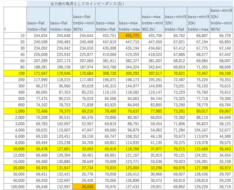The image size is (234, 190).
Task: Click cell 66,762 in the 10 row
Action: point(175,36)
